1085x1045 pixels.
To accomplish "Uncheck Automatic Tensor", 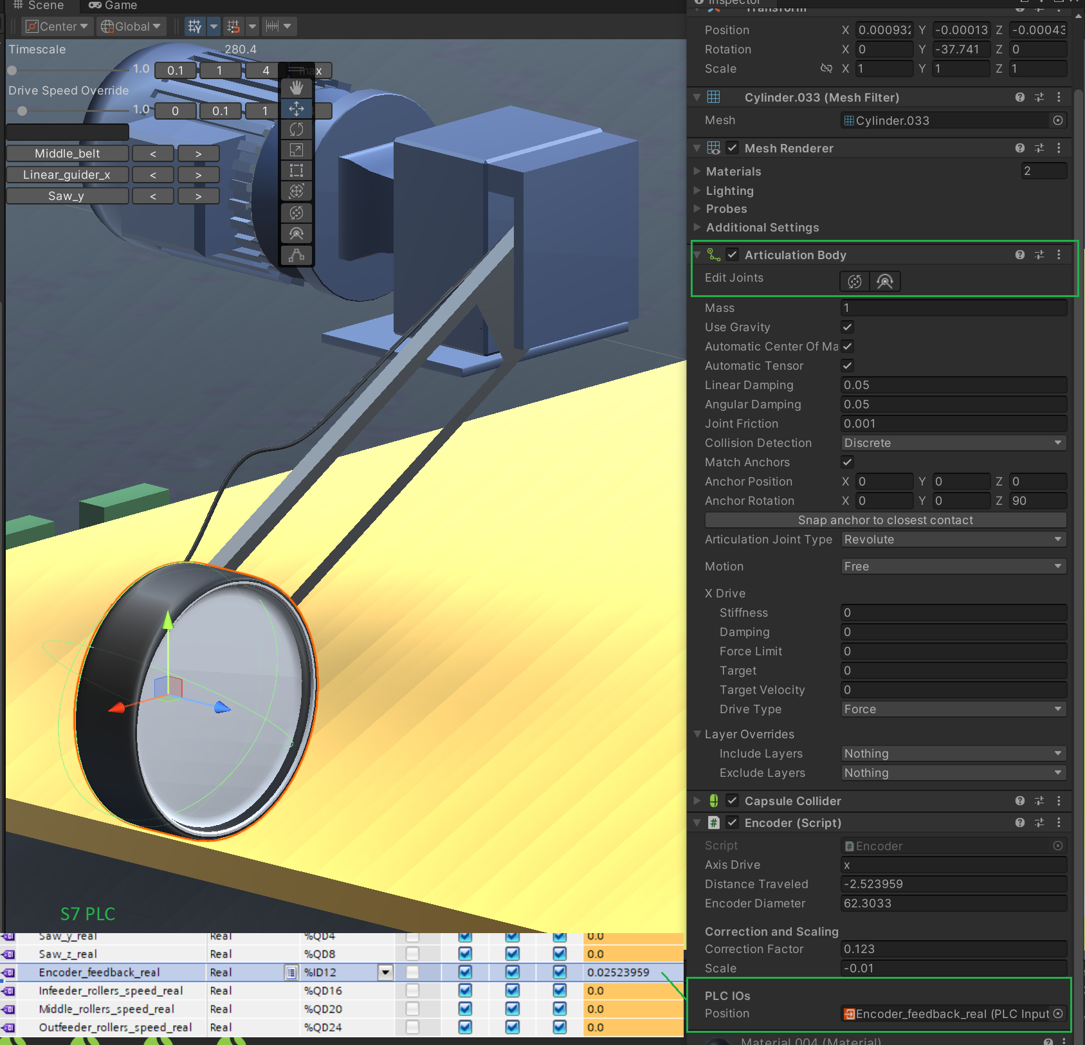I will click(x=848, y=365).
